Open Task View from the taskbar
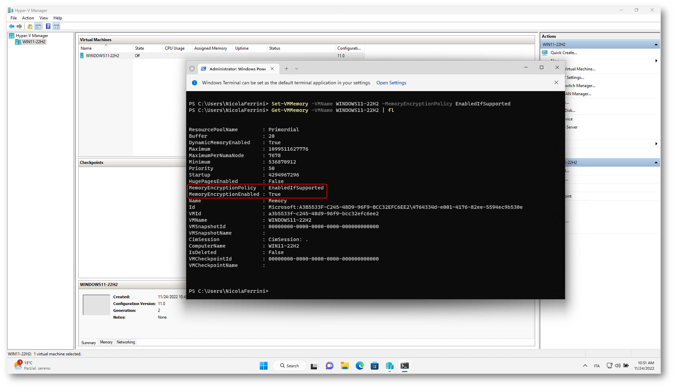This screenshot has height=388, width=675. (x=314, y=366)
